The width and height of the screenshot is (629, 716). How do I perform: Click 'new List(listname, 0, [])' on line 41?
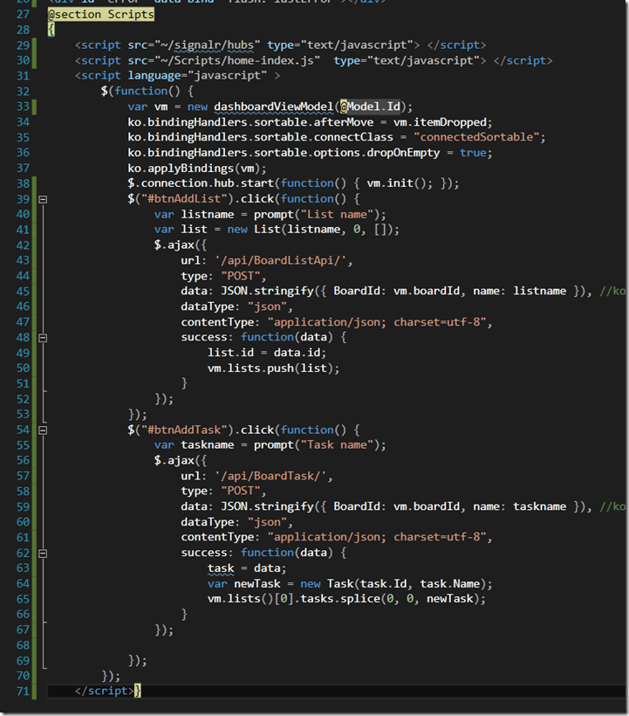tap(311, 230)
